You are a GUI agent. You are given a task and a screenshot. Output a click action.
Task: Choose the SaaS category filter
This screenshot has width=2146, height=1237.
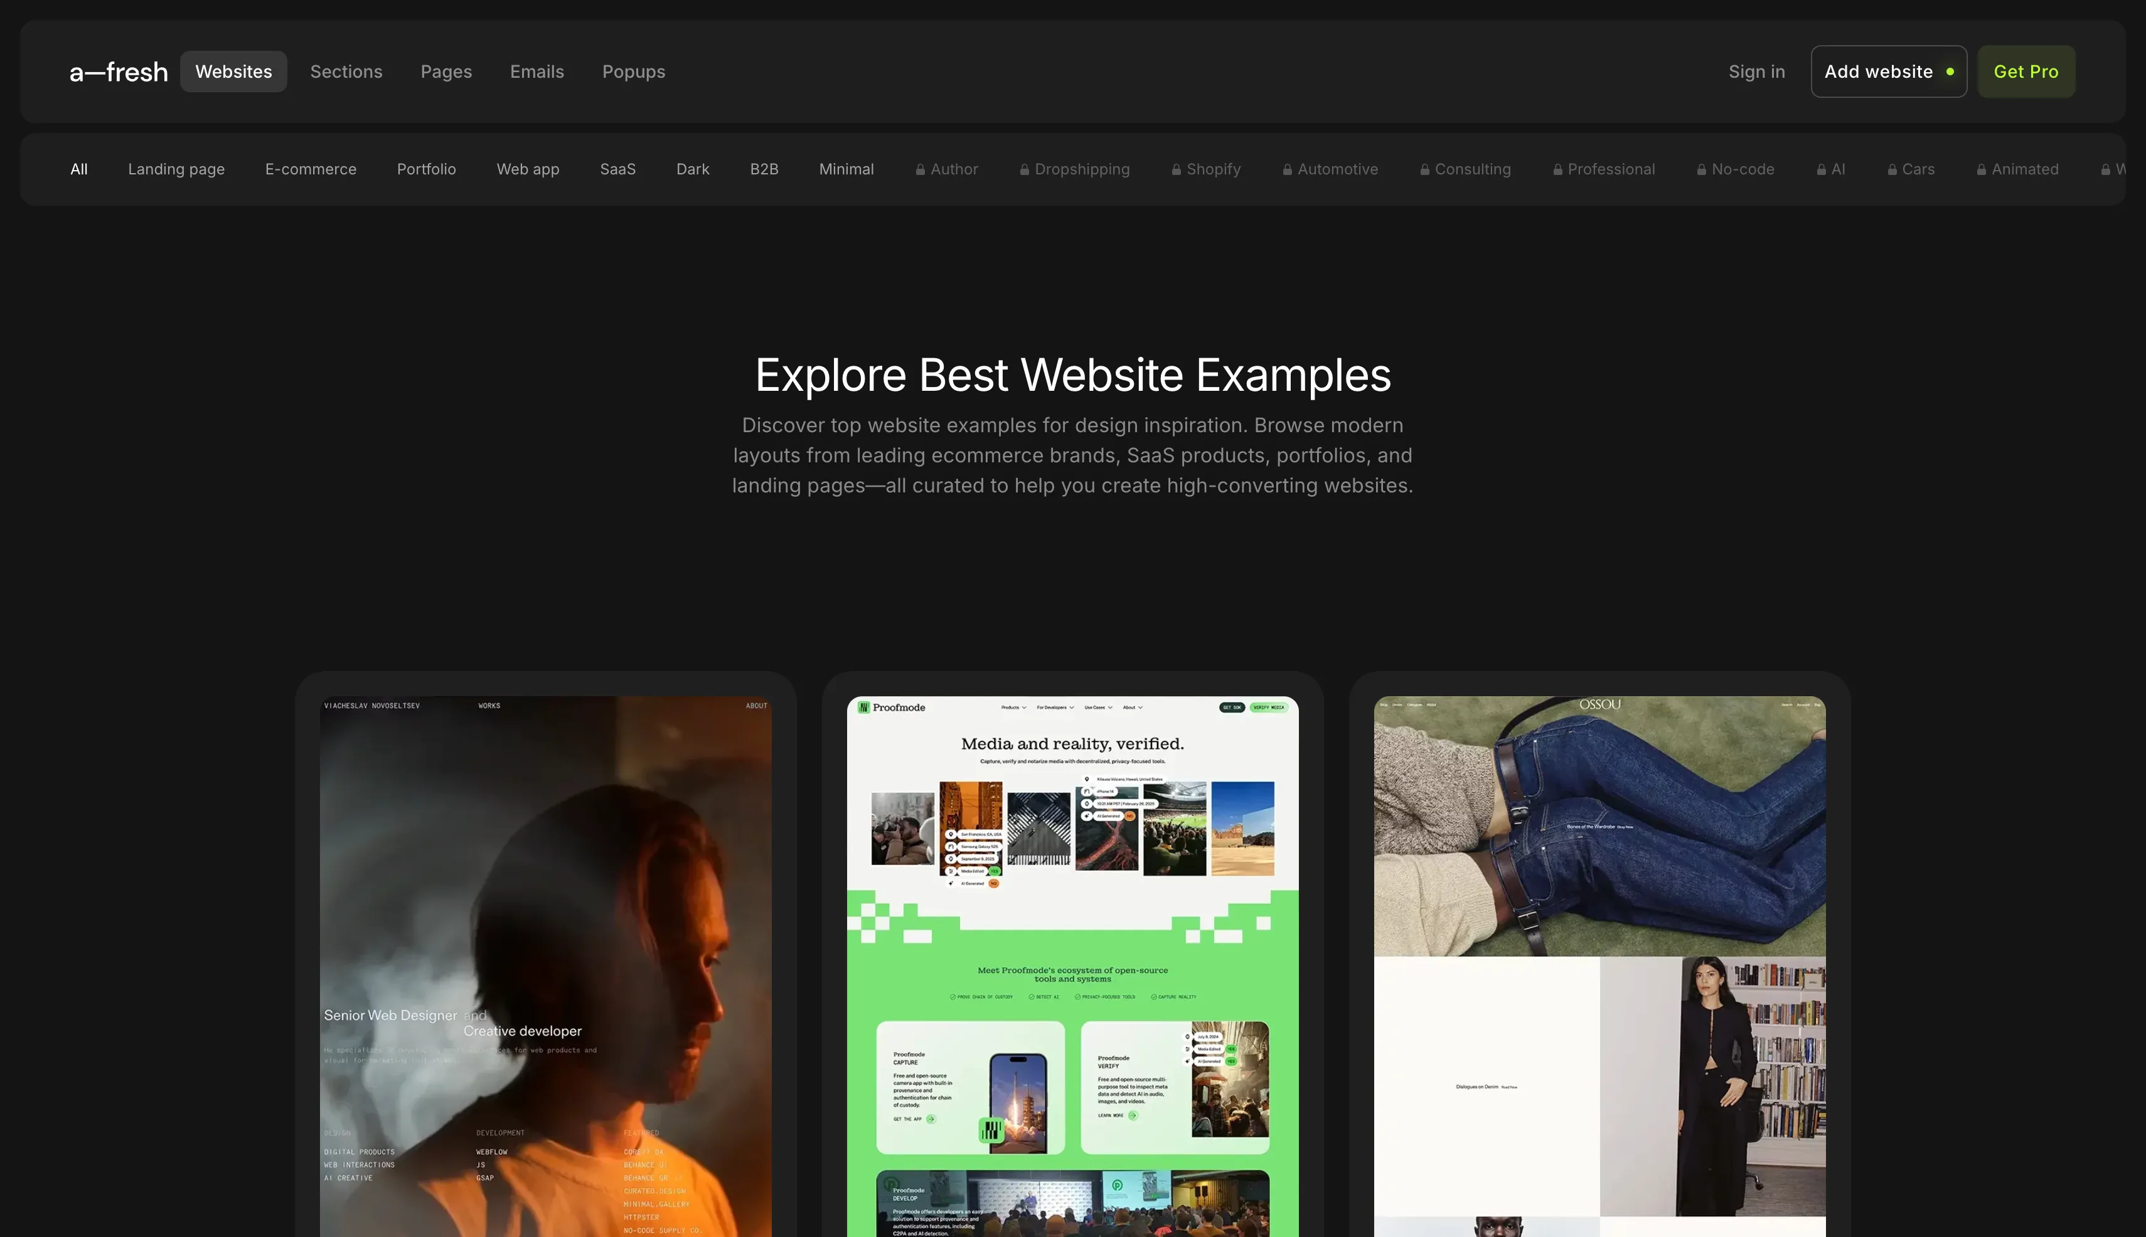617,169
